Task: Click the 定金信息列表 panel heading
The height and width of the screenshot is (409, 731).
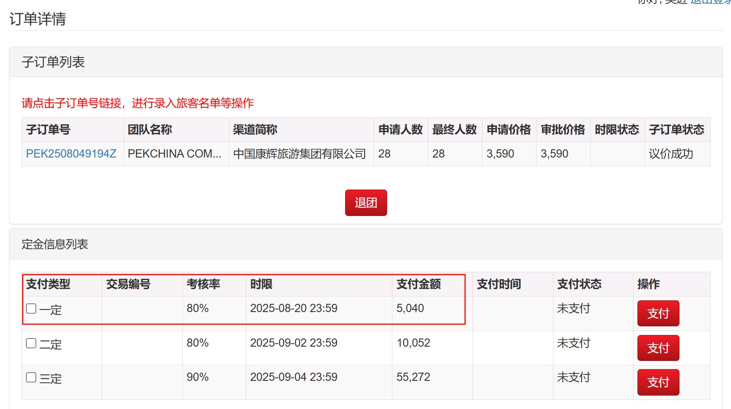Action: (x=55, y=244)
